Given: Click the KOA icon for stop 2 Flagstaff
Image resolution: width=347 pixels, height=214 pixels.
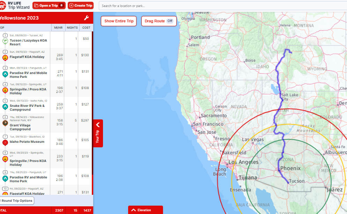Looking at the screenshot, I should tap(5, 58).
